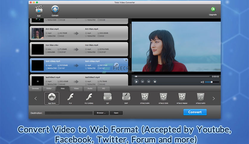
Task: Click the green Upgrade arrow icon
Action: coord(213,9)
